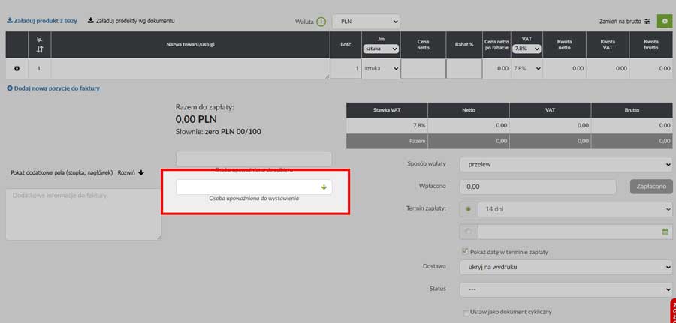Toggle Pokaż datę w terminie zapłaty checkbox
This screenshot has height=323, width=676.
click(x=466, y=251)
